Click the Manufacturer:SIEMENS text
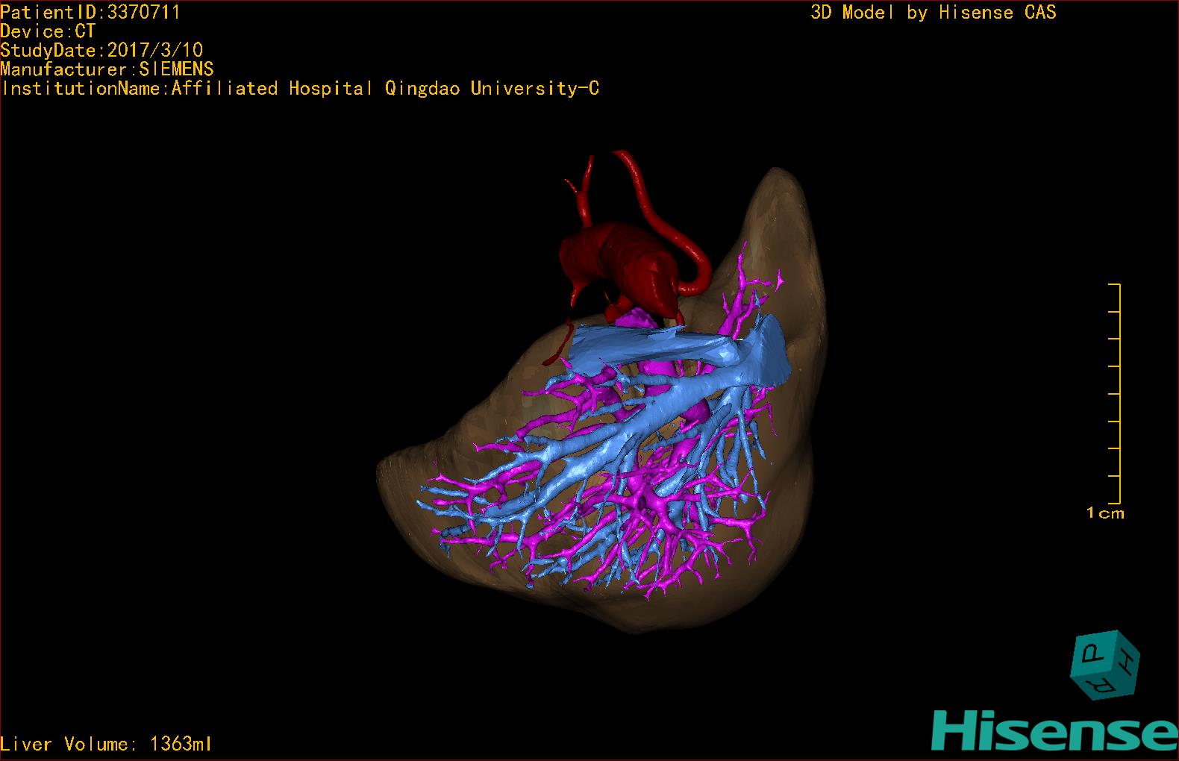Screen dimensions: 1179x761 [107, 69]
